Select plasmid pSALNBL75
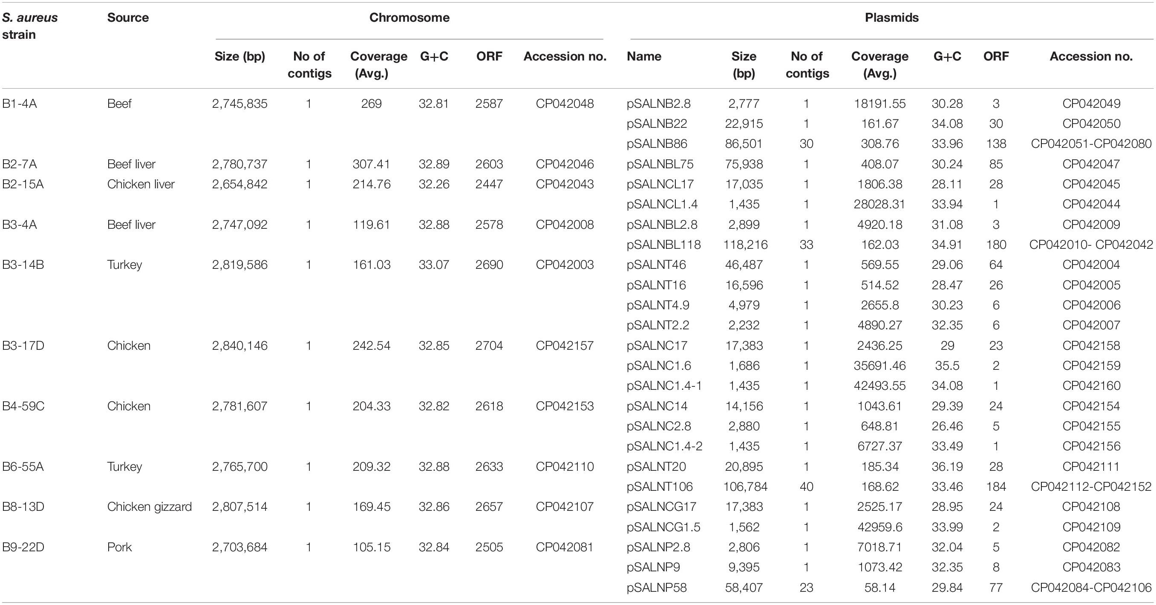Screen dimensions: 1156x605 (x=660, y=164)
